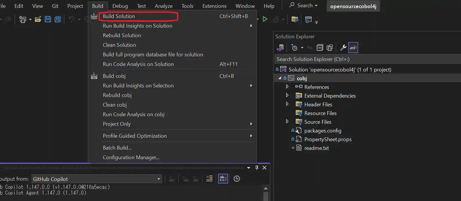This screenshot has width=461, height=201.
Task: Click Clear All icon in Output window
Action: click(x=209, y=179)
